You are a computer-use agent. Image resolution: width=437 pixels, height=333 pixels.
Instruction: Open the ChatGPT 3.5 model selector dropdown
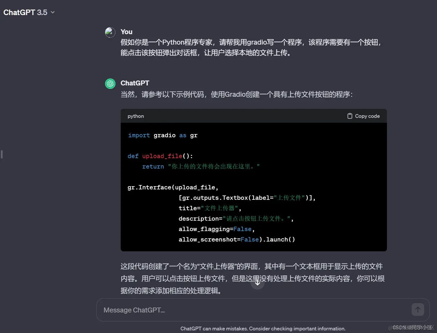point(29,12)
